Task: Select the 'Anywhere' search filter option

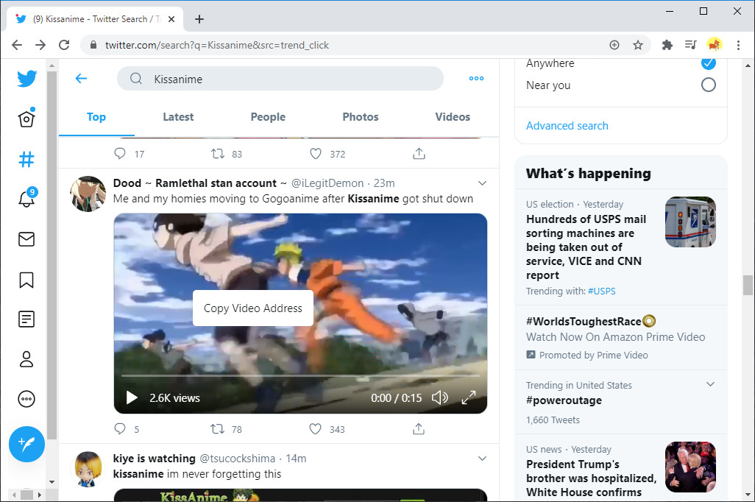Action: coord(708,63)
